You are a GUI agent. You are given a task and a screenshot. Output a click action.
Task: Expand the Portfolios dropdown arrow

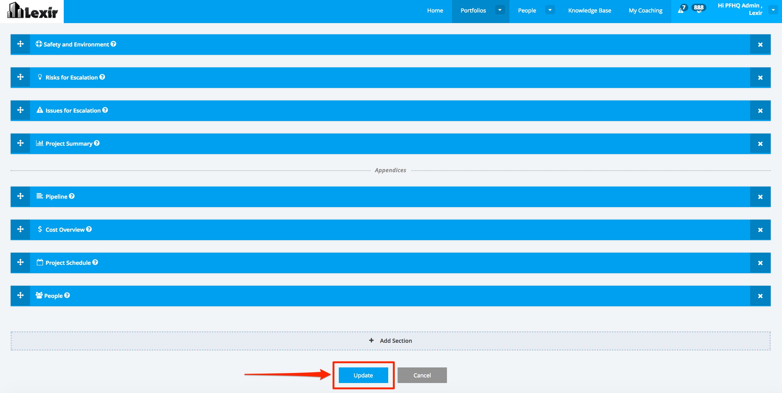(500, 10)
